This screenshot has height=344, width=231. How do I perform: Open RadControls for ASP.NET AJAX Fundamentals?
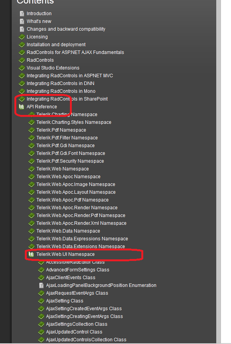coord(75,52)
